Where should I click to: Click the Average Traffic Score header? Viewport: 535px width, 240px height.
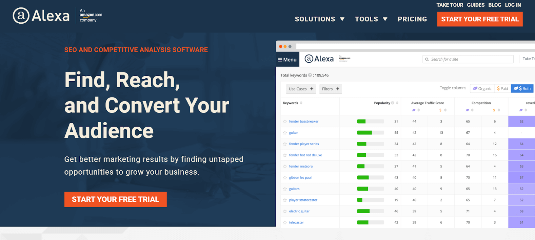click(428, 103)
